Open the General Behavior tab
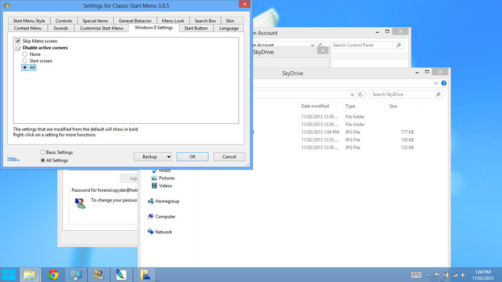Image resolution: width=502 pixels, height=282 pixels. point(135,21)
